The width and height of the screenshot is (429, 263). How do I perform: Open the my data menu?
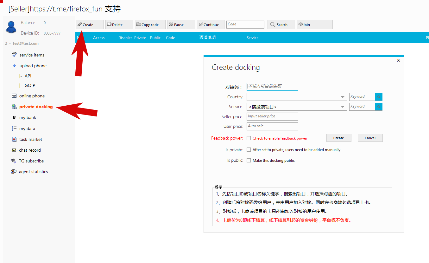tap(27, 128)
